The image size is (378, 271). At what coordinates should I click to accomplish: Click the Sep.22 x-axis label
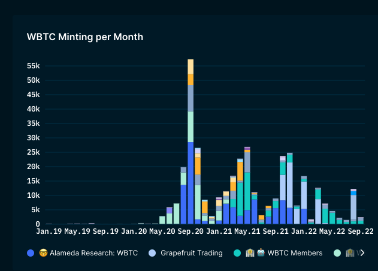pos(361,231)
